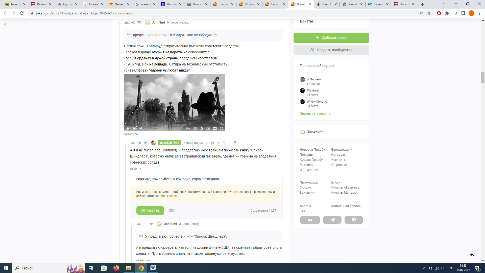Attach a photo with the camera icon
This screenshot has width=485, height=273.
(172, 210)
